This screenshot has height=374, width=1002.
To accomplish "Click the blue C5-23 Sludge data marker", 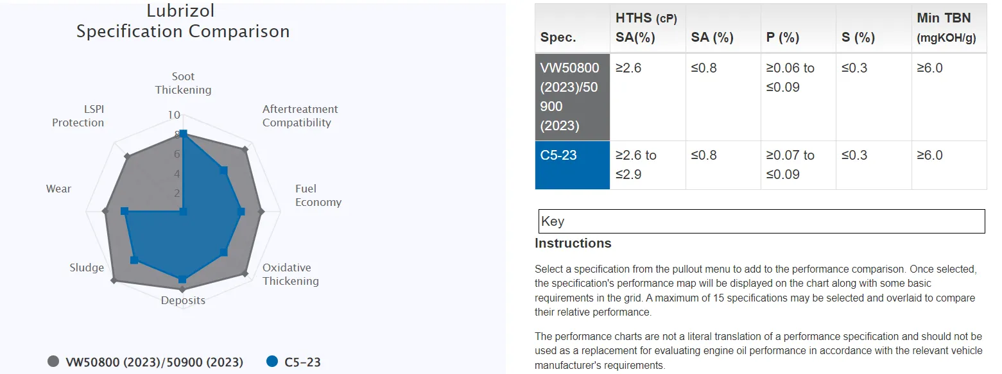I will click(x=134, y=260).
